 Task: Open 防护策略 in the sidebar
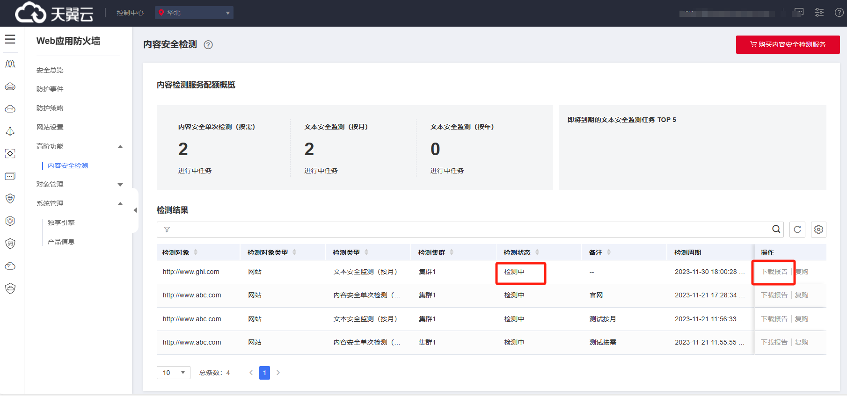point(50,108)
